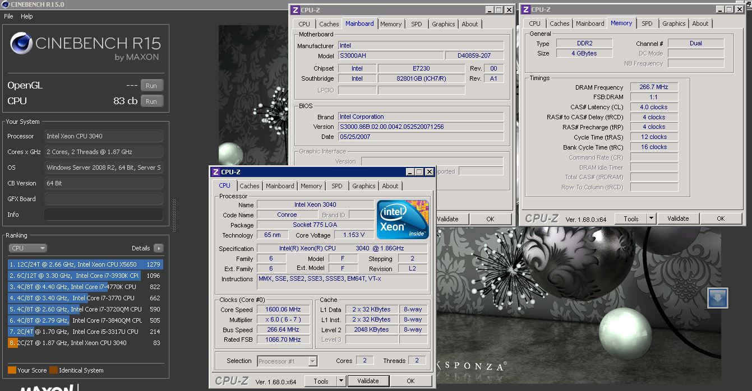This screenshot has width=752, height=391.
Task: Switch to Caches tab in front CPU-Z window
Action: (250, 186)
